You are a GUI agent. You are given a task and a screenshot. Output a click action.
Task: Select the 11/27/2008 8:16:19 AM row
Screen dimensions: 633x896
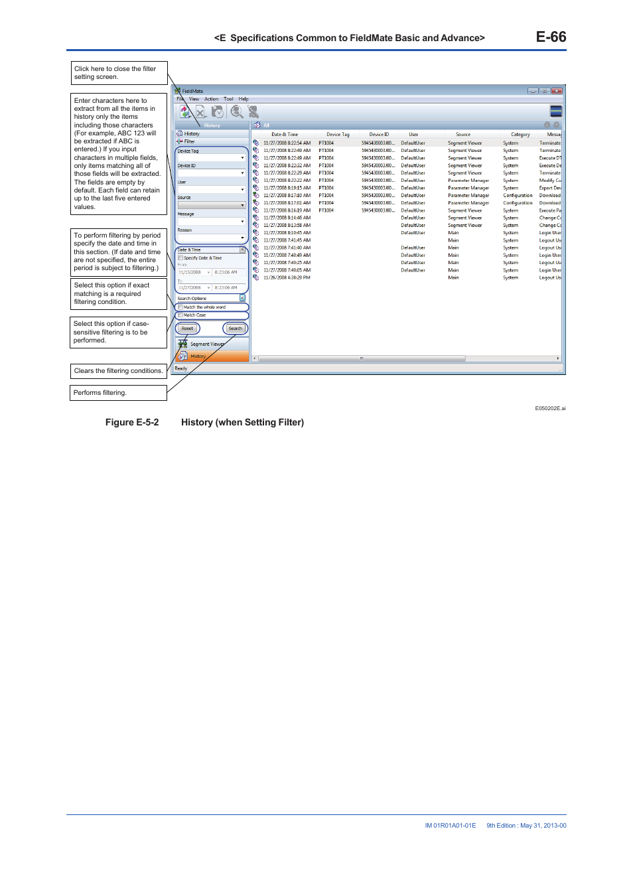(406, 210)
